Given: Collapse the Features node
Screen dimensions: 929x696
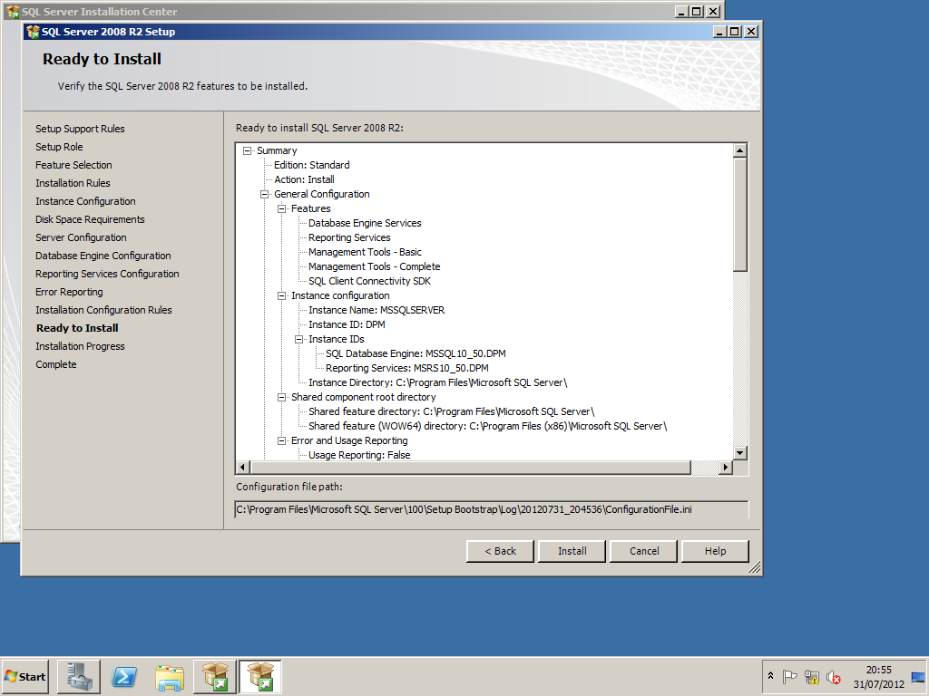Looking at the screenshot, I should point(282,209).
